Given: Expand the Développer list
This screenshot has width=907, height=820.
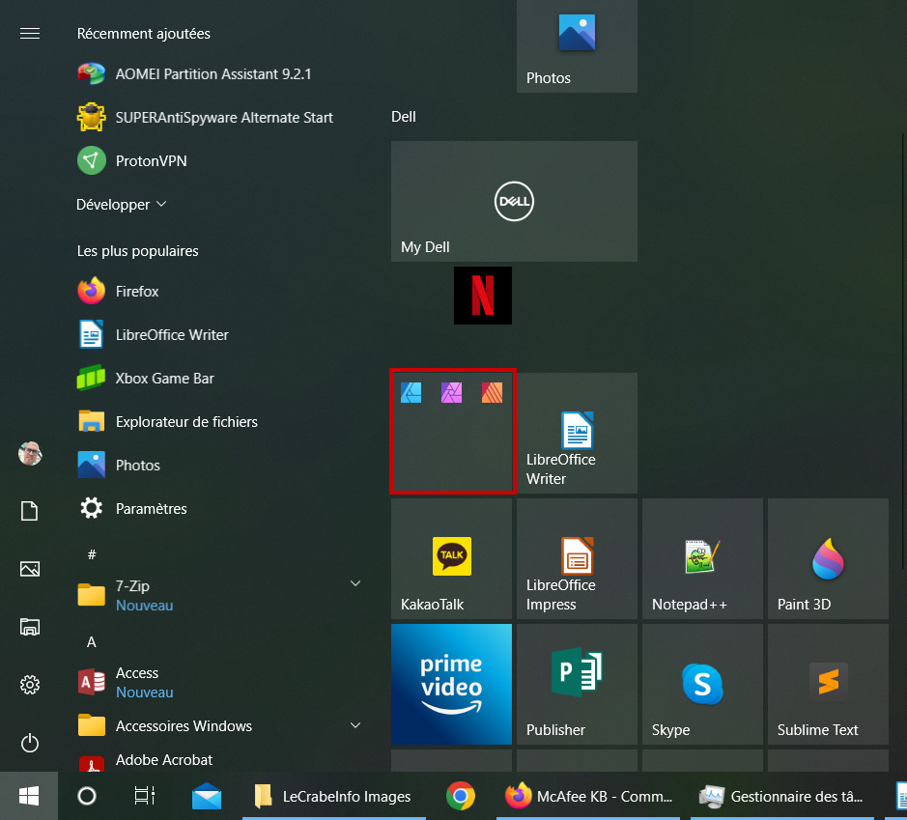Looking at the screenshot, I should pyautogui.click(x=122, y=204).
